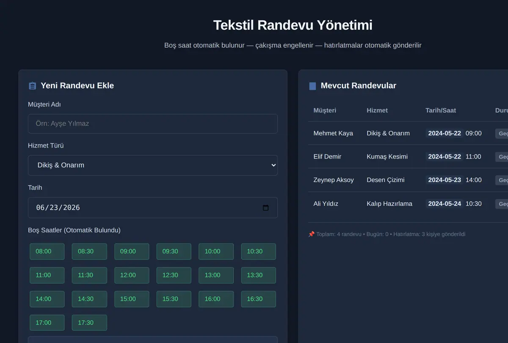Click the Tekstil Randevu Yönetimi page title

[x=293, y=25]
